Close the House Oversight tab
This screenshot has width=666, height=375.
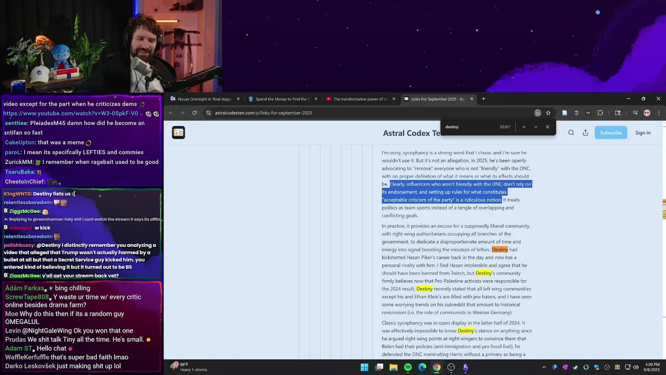pos(238,99)
